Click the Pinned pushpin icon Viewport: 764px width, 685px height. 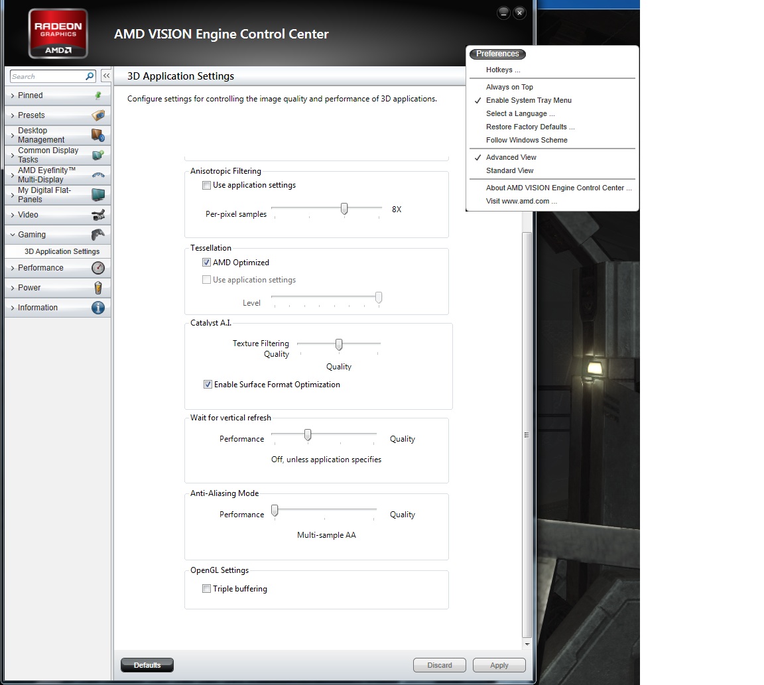click(x=98, y=95)
